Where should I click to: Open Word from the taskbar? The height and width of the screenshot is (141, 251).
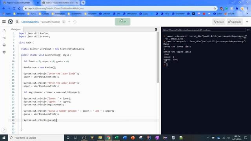125,137
